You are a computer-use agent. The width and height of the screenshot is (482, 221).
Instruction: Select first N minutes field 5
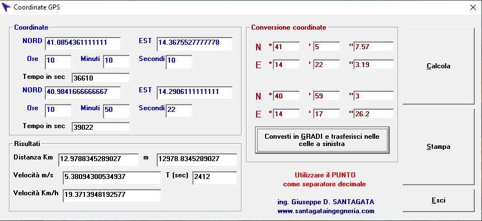click(327, 47)
